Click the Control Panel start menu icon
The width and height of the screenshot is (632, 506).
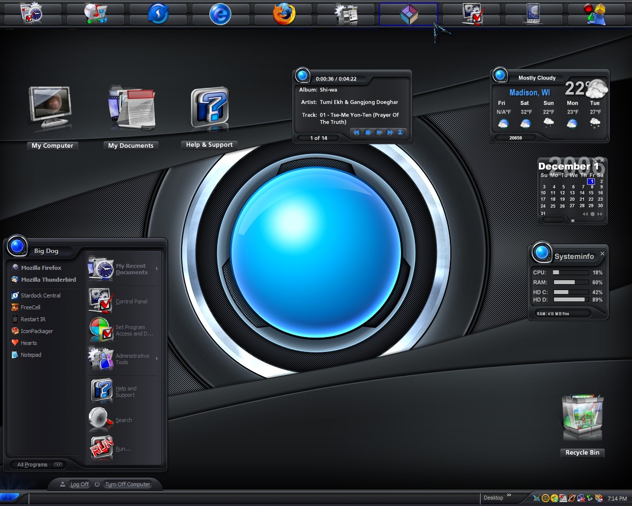101,300
